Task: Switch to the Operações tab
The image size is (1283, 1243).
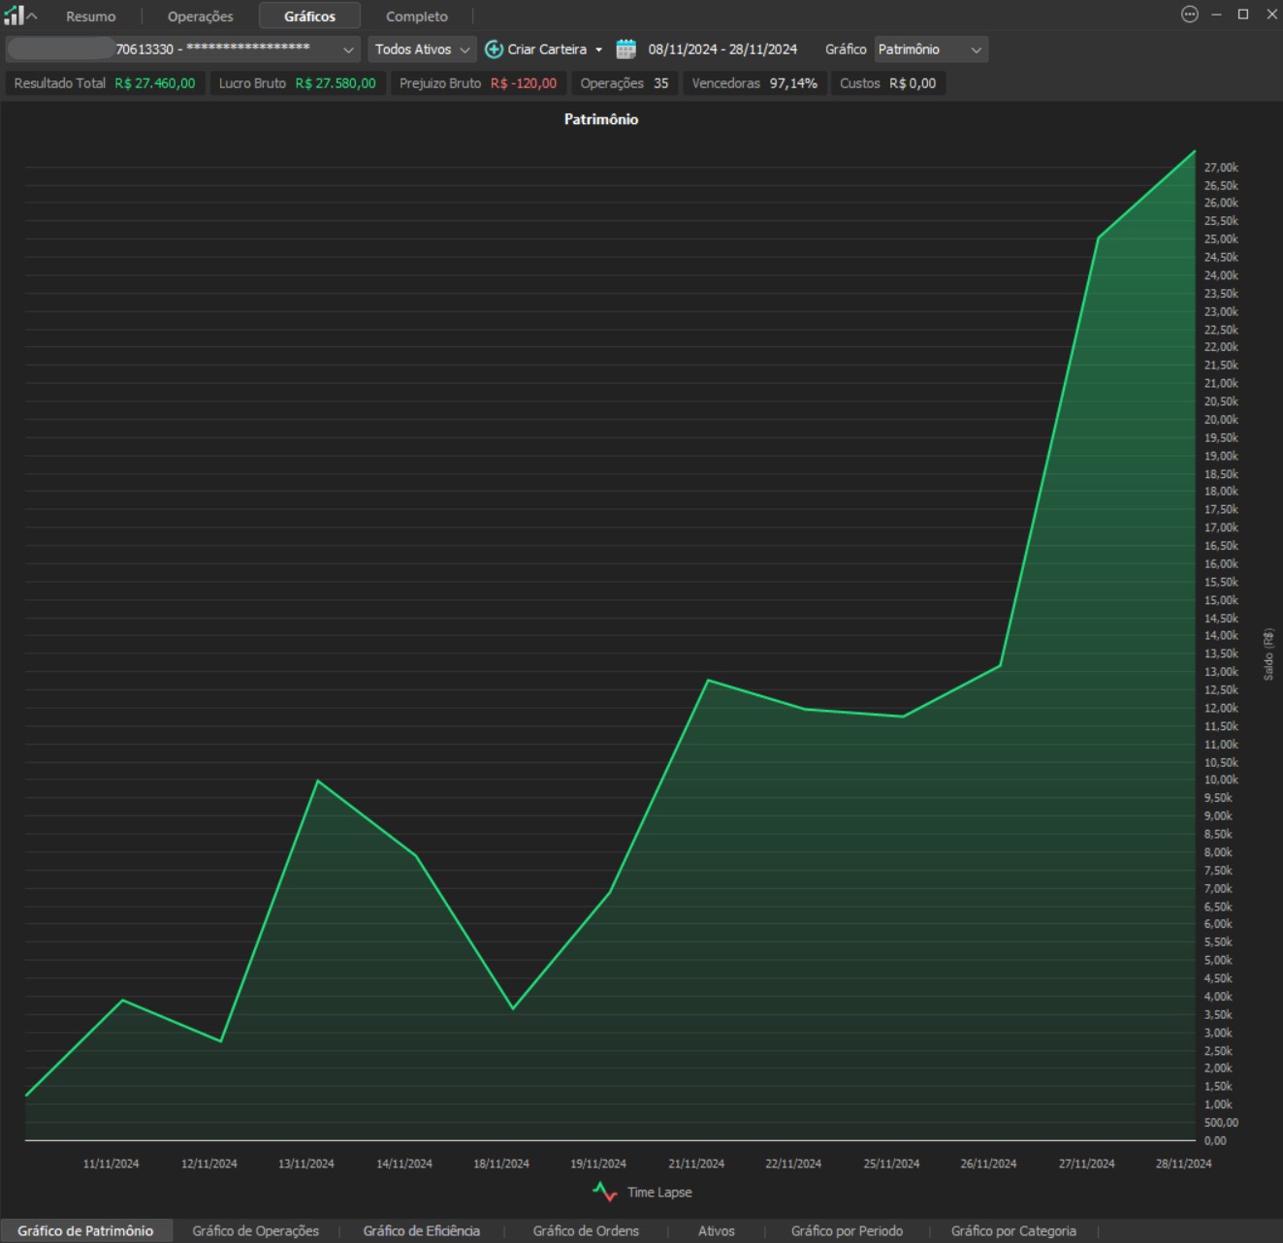Action: pos(200,16)
